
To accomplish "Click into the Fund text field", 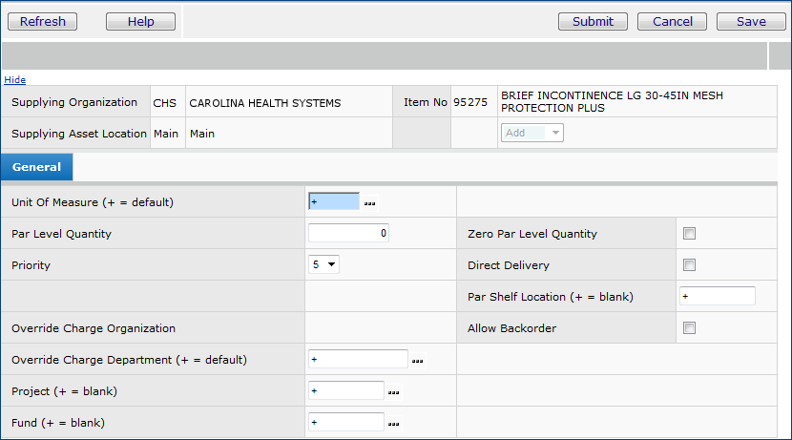I will click(x=346, y=422).
